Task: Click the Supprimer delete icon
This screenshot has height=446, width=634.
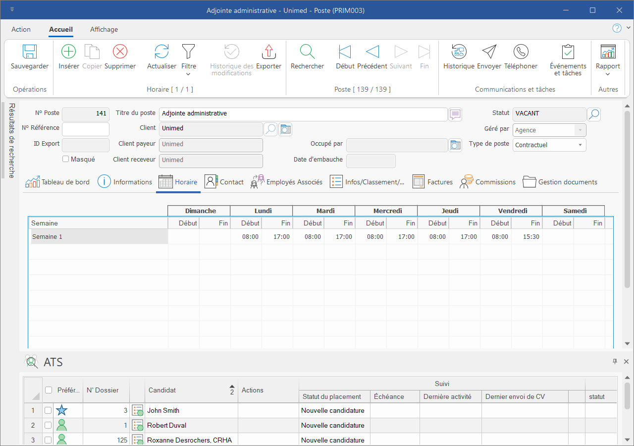Action: pos(120,52)
